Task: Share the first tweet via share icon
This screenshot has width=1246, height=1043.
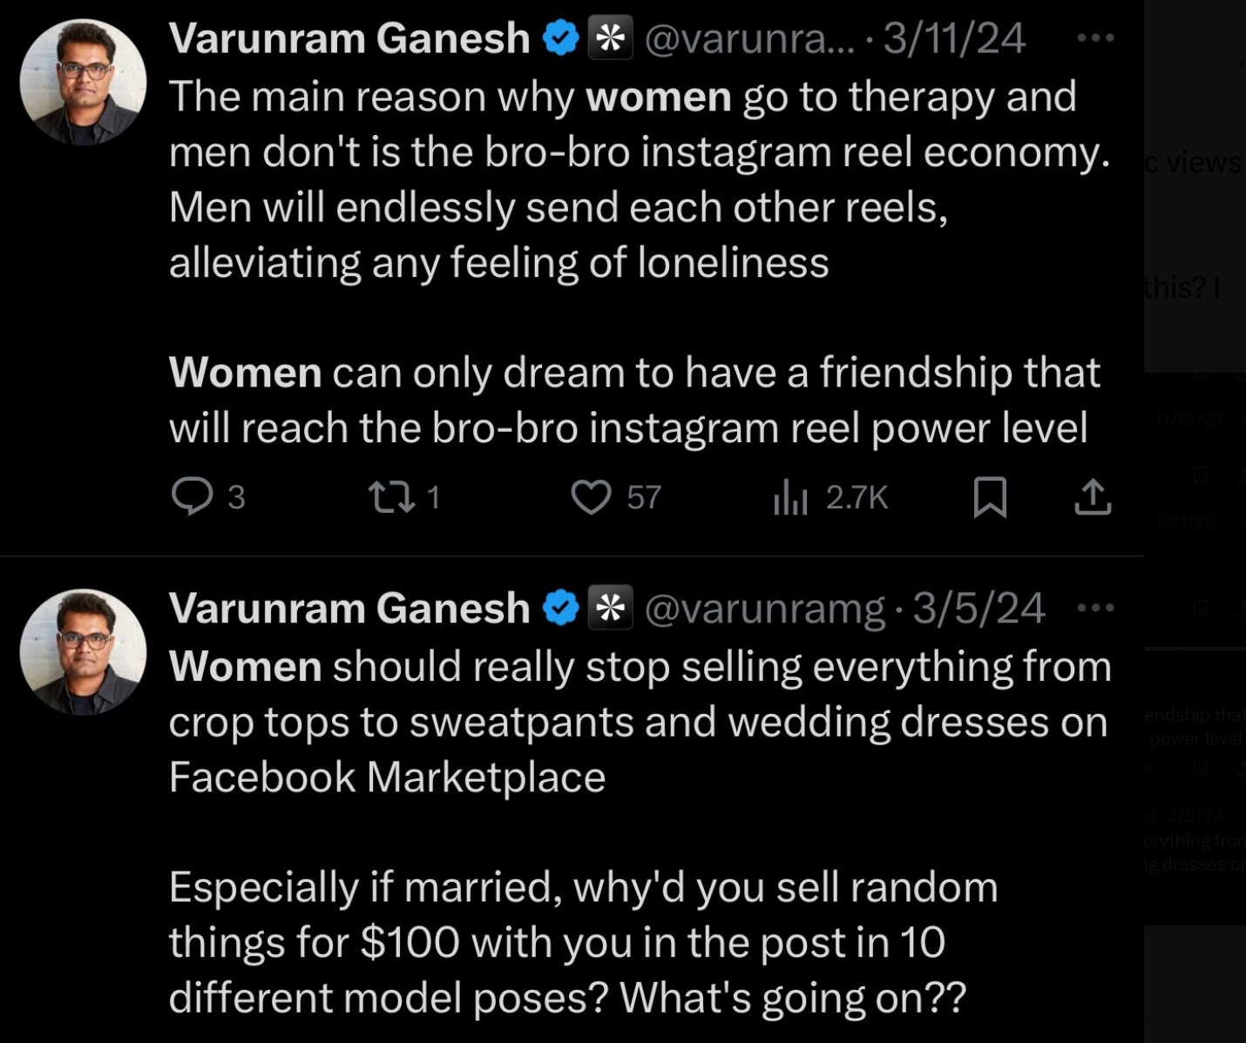Action: pyautogui.click(x=1093, y=497)
